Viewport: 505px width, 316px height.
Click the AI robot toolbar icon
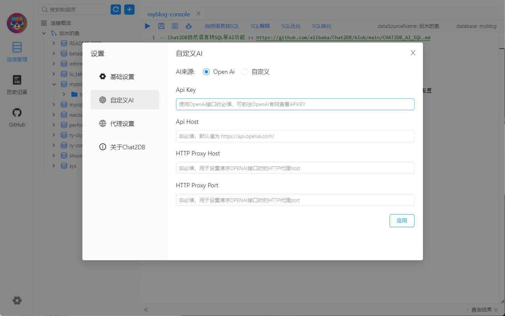pyautogui.click(x=189, y=26)
